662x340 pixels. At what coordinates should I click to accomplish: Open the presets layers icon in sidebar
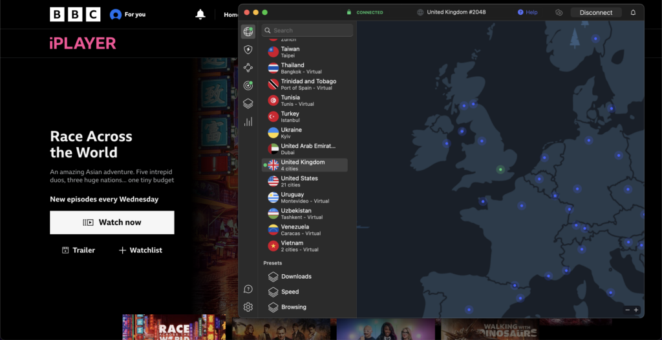248,104
